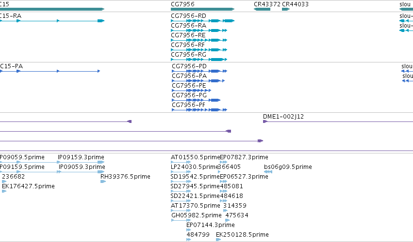
Task: Click the AT01550.5prime EST
Action: pos(181,163)
